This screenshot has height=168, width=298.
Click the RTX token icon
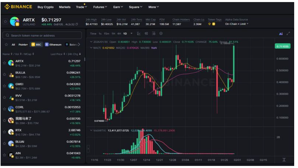[11, 132]
